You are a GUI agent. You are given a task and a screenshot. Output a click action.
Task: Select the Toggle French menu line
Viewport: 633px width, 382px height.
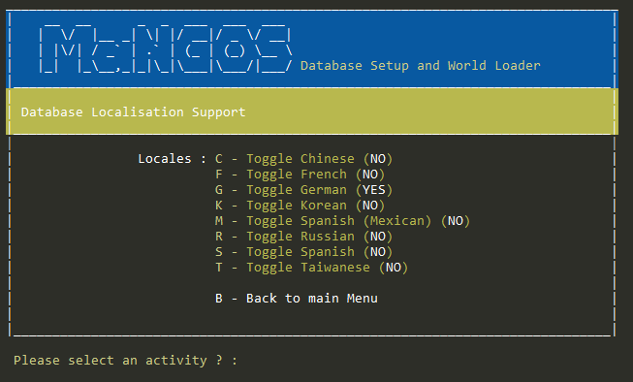click(x=300, y=175)
